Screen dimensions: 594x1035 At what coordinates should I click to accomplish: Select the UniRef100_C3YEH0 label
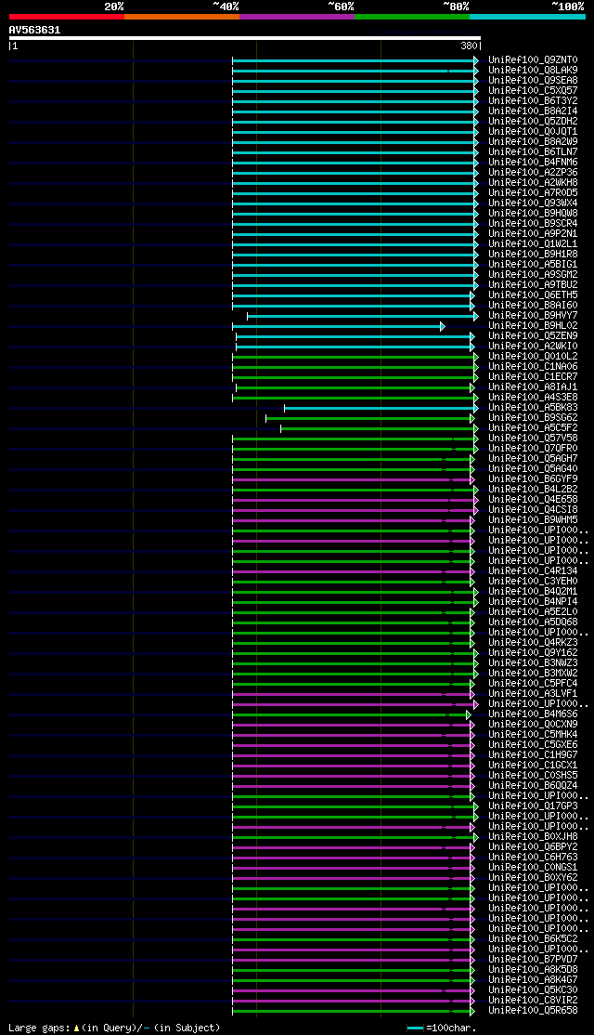(534, 582)
